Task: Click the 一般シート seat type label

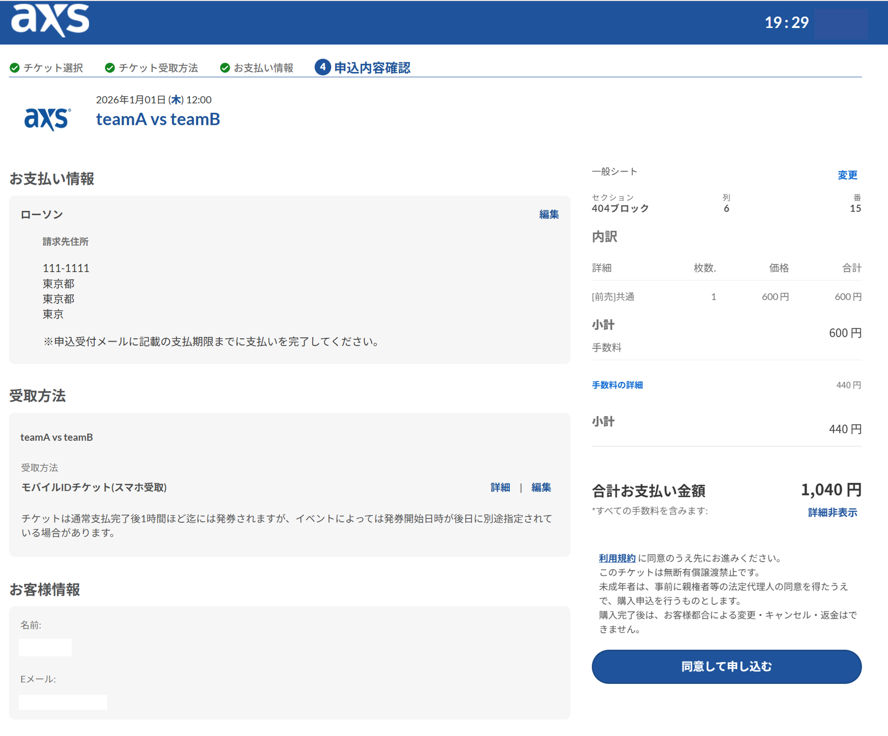Action: 614,171
